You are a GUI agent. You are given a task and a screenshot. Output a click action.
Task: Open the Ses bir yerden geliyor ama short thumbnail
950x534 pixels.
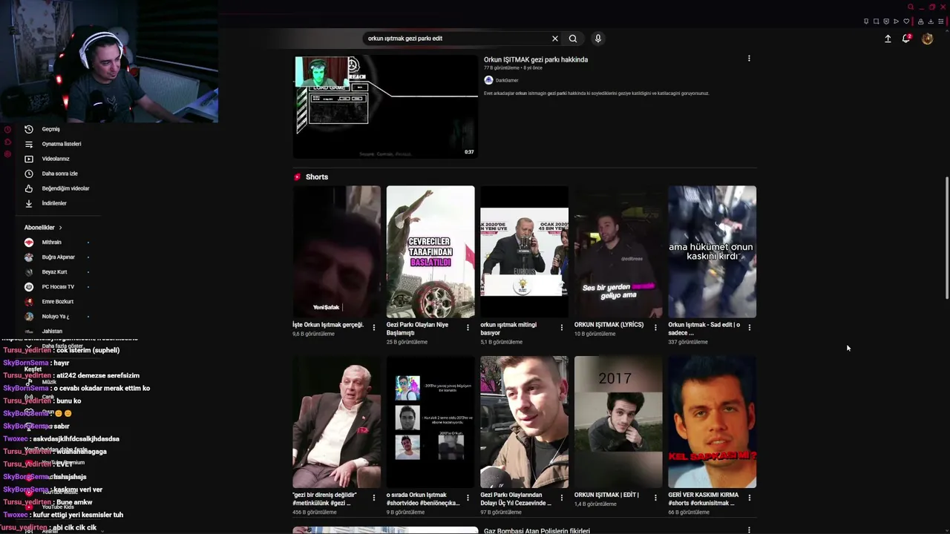pos(618,251)
